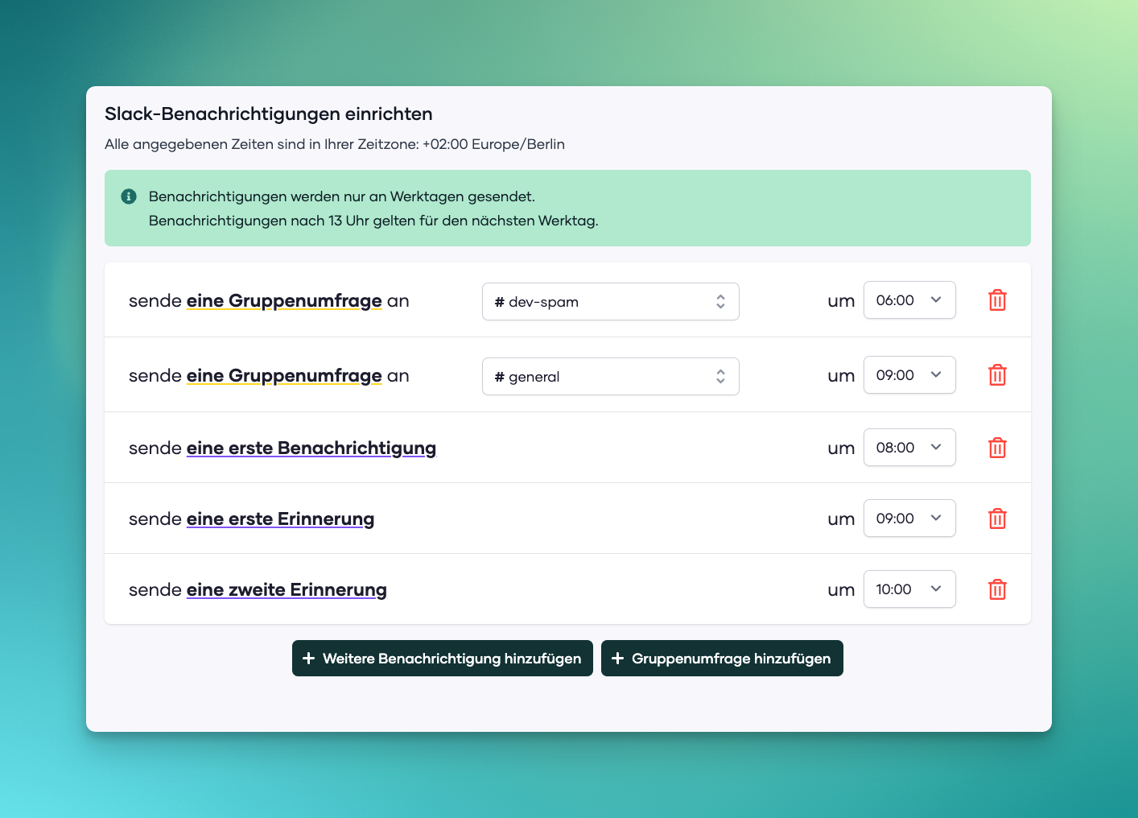Open the 06:00 time dropdown
Screen dimensions: 1138x818
click(909, 300)
